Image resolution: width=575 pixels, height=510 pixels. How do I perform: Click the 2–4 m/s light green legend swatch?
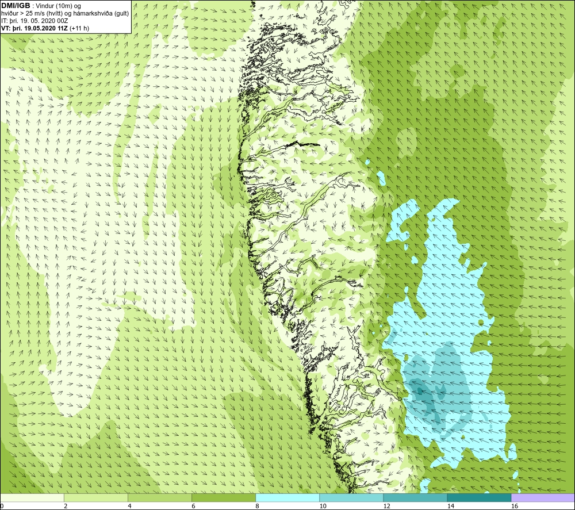tap(96, 498)
